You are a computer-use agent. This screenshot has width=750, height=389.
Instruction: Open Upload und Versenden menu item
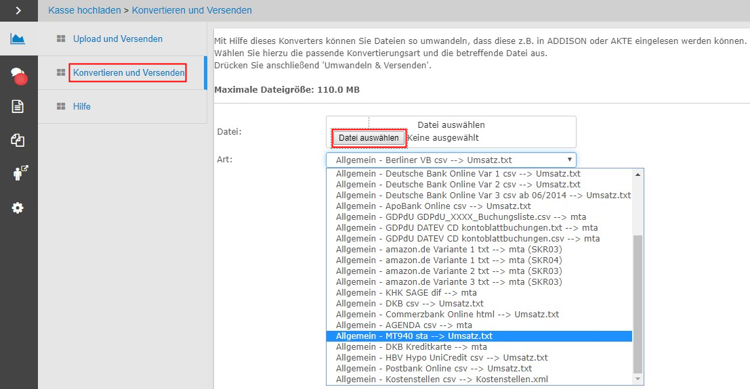click(x=118, y=39)
